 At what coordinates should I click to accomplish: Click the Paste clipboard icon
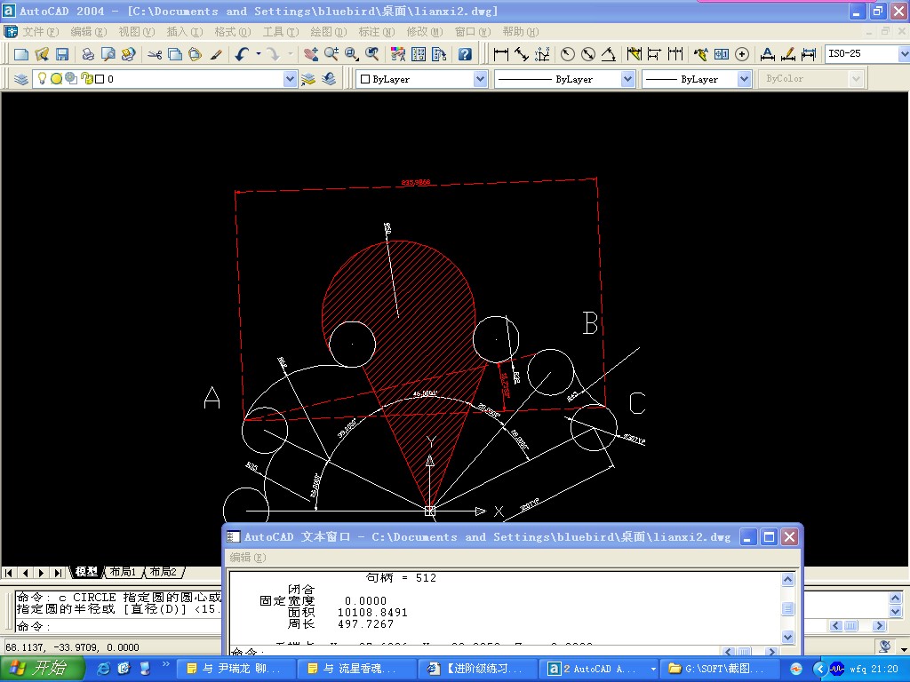point(195,54)
